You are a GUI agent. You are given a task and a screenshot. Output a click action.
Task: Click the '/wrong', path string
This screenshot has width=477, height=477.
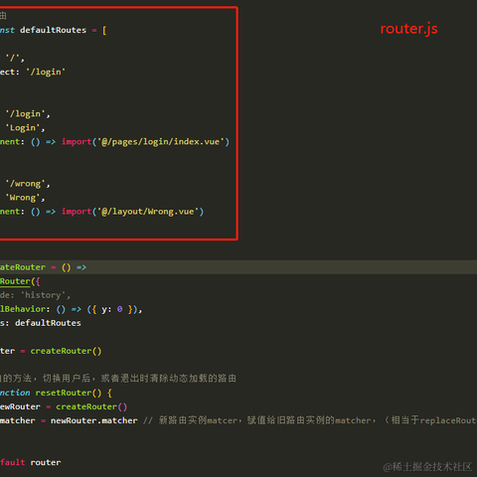[28, 184]
